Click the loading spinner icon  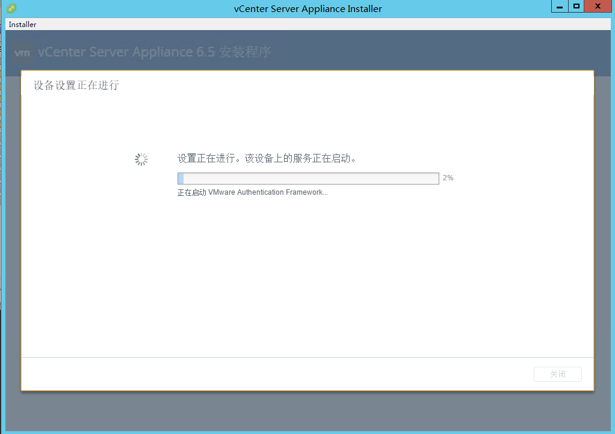coord(141,159)
